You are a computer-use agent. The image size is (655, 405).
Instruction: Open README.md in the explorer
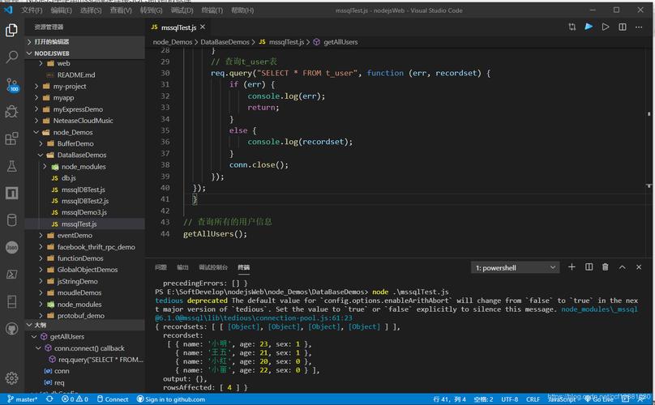coord(76,75)
